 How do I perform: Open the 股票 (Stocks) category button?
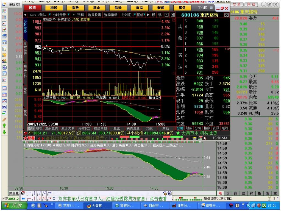point(33,8)
